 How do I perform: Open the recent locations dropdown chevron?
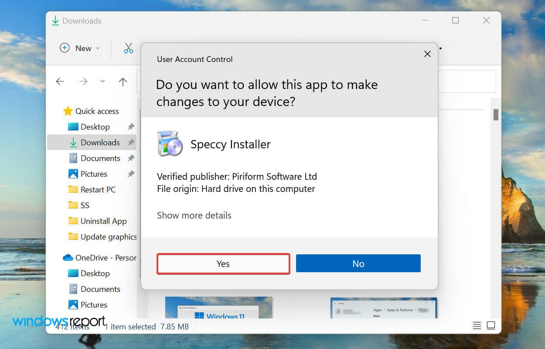(102, 81)
